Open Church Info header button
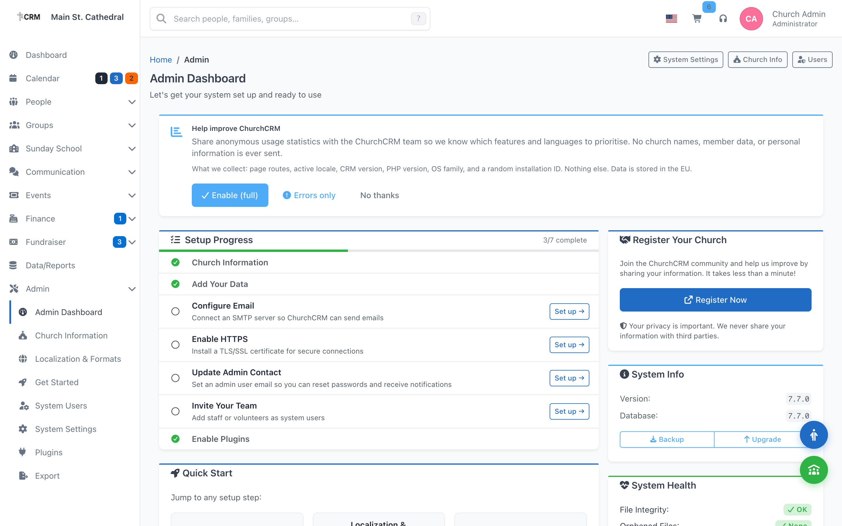This screenshot has width=842, height=526. 758,60
